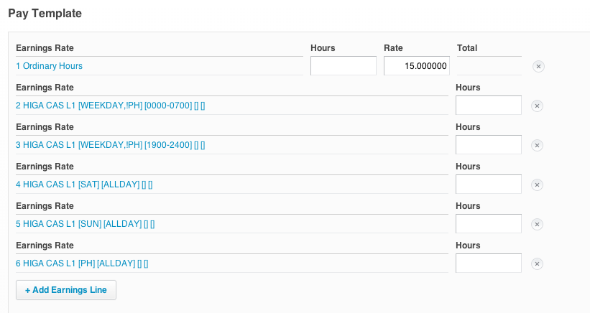590x313 pixels.
Task: Open the 3 HIGA CAS L1 1900-2400 link
Action: pos(111,145)
